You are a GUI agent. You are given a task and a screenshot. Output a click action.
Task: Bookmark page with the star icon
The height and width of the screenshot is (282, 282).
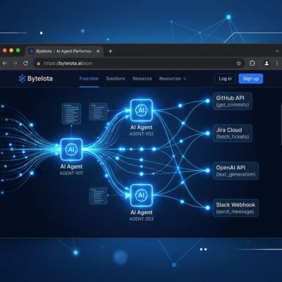tap(239, 63)
